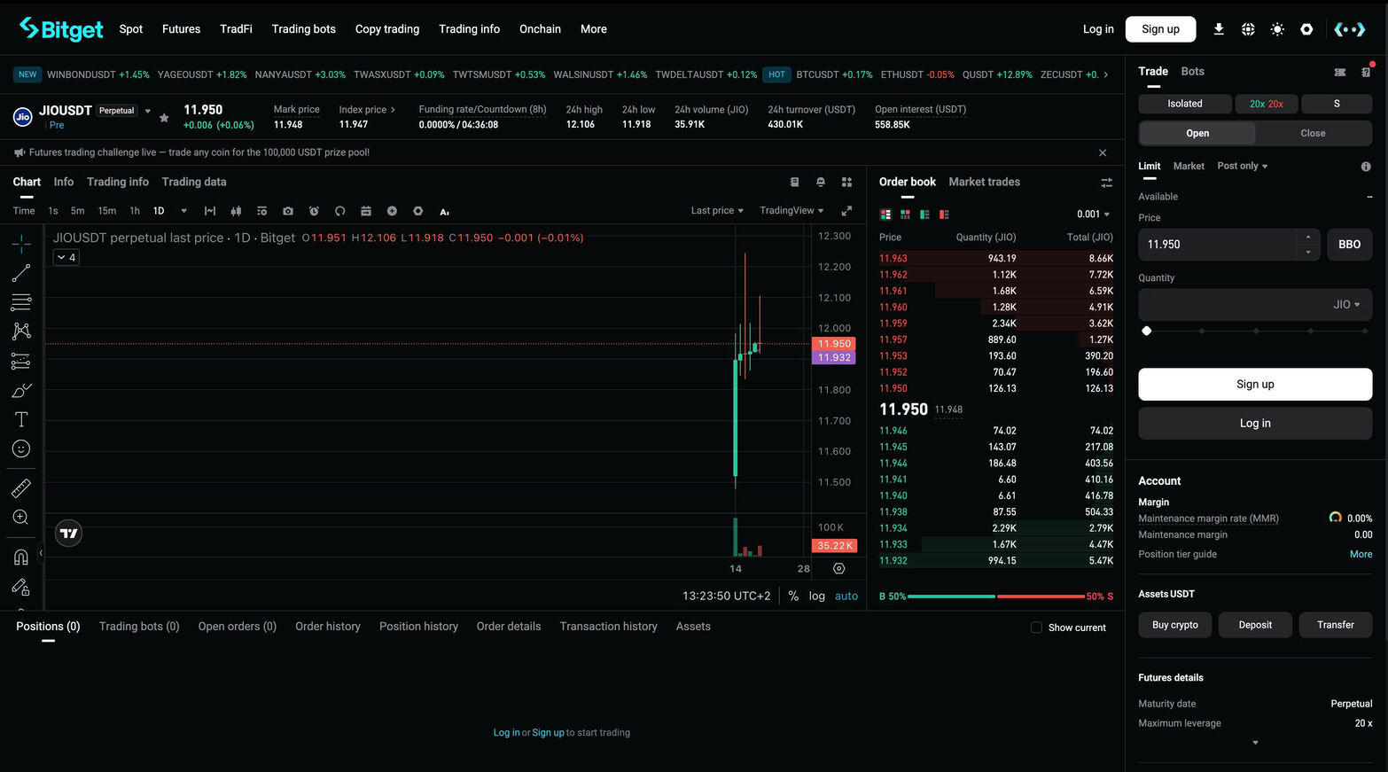
Task: Open the Copy trading menu
Action: [x=387, y=29]
